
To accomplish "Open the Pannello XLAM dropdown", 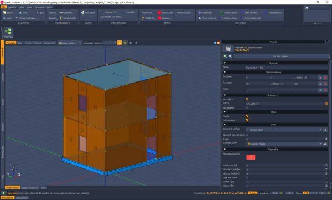I will tap(284, 144).
